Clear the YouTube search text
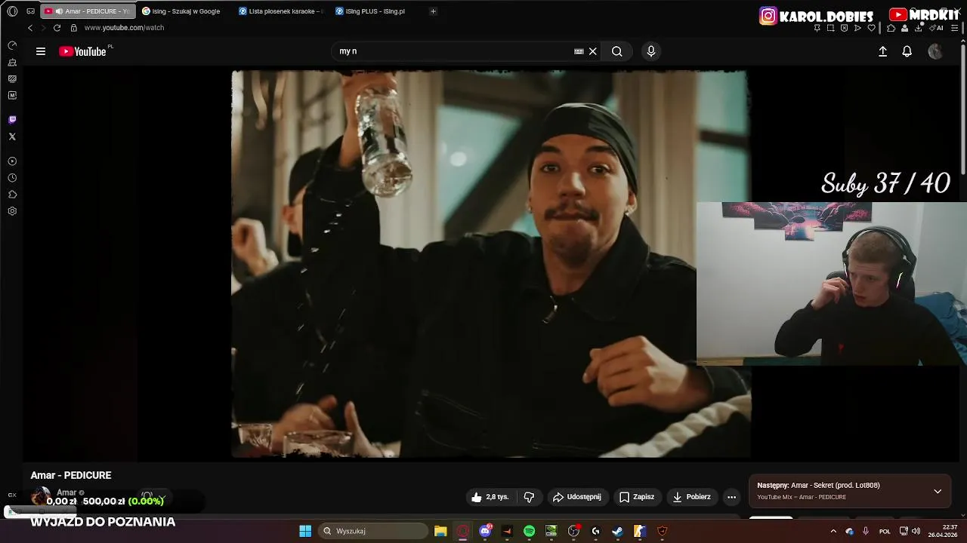This screenshot has height=543, width=967. pos(593,51)
